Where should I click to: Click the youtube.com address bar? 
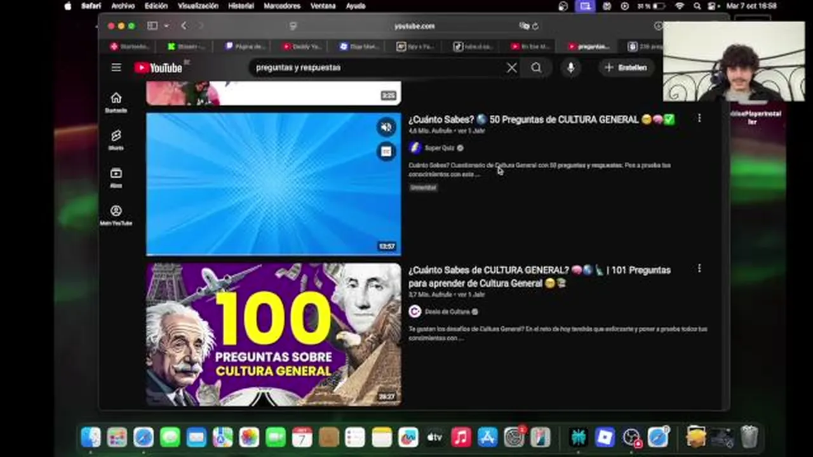click(x=414, y=26)
